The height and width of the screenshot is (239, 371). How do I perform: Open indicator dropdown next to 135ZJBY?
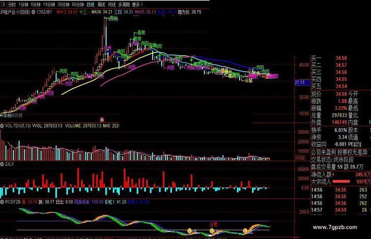(33, 12)
